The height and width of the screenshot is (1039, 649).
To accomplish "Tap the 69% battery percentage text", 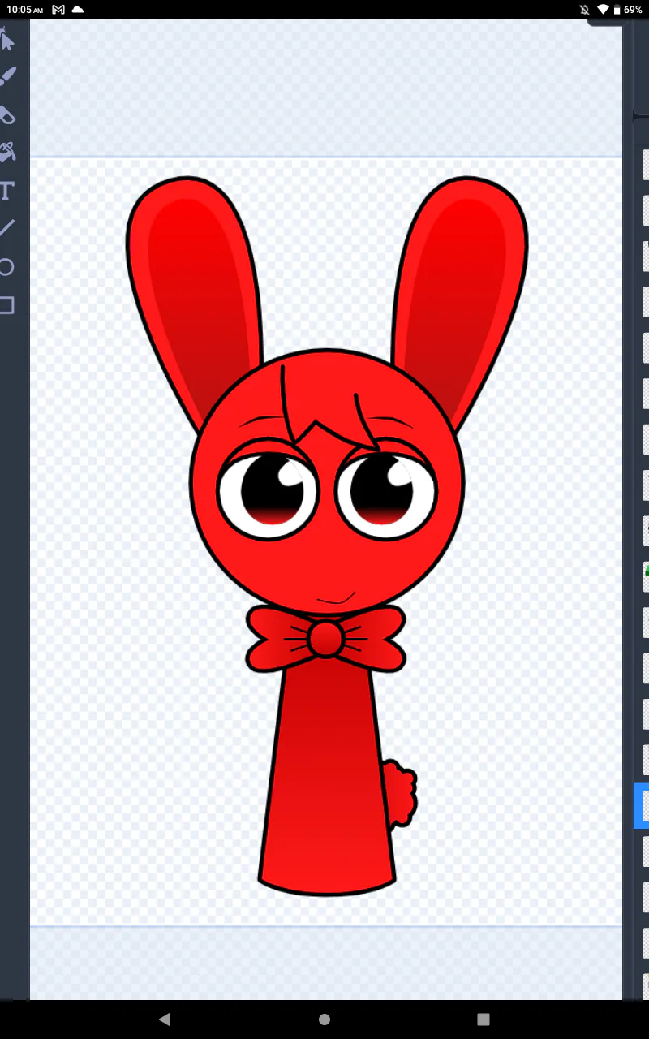I will 633,10.
